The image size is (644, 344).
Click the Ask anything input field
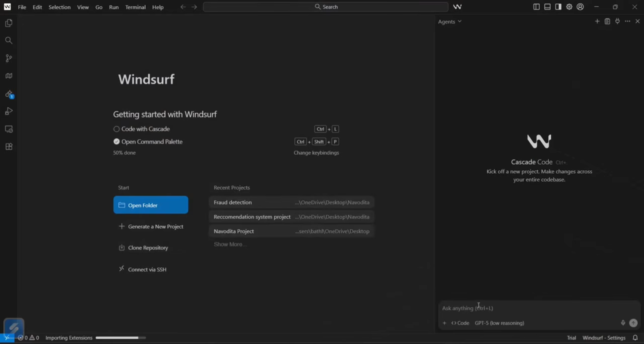539,308
